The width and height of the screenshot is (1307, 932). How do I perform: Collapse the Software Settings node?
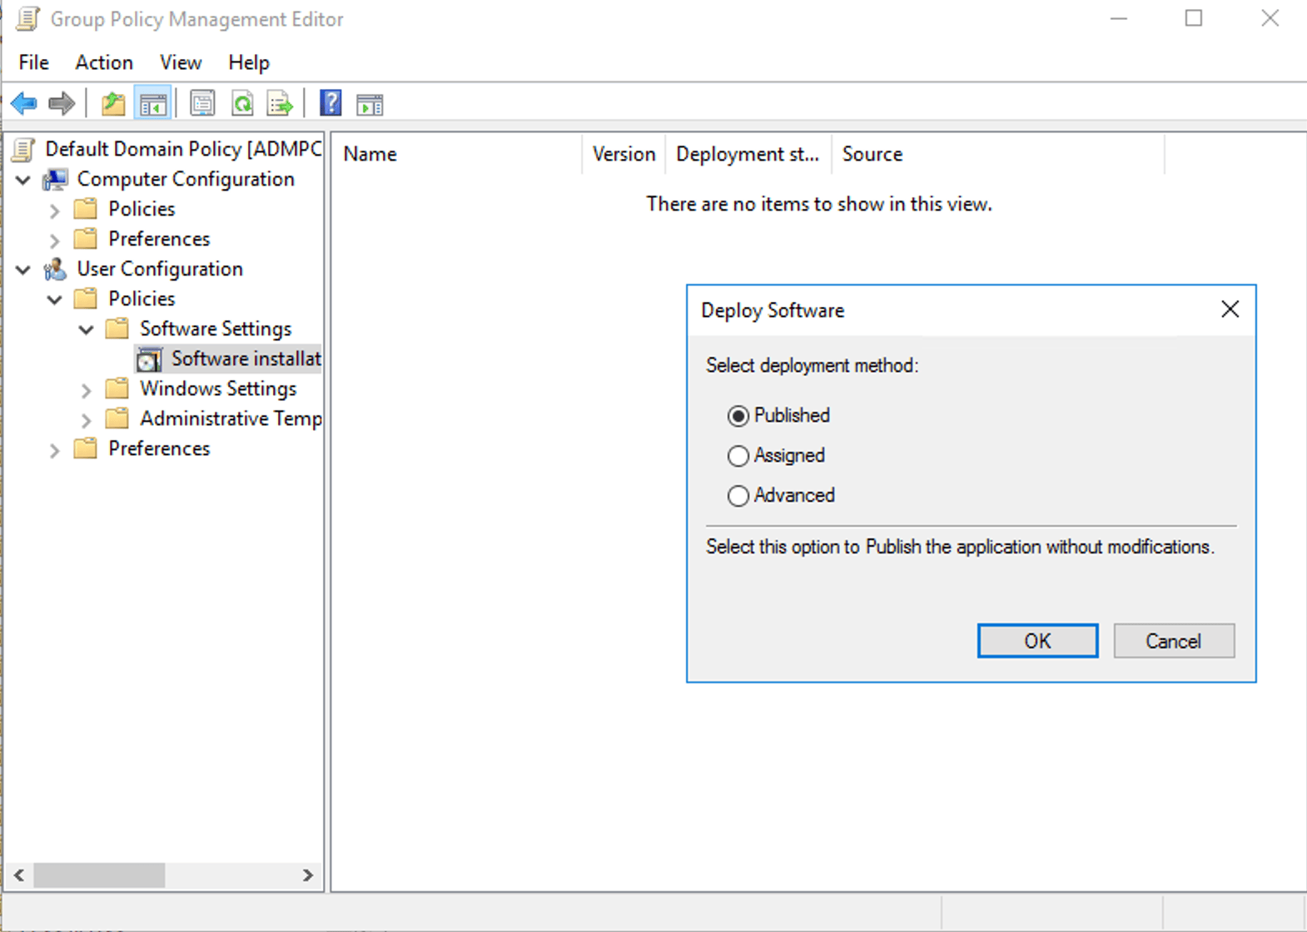pos(87,330)
